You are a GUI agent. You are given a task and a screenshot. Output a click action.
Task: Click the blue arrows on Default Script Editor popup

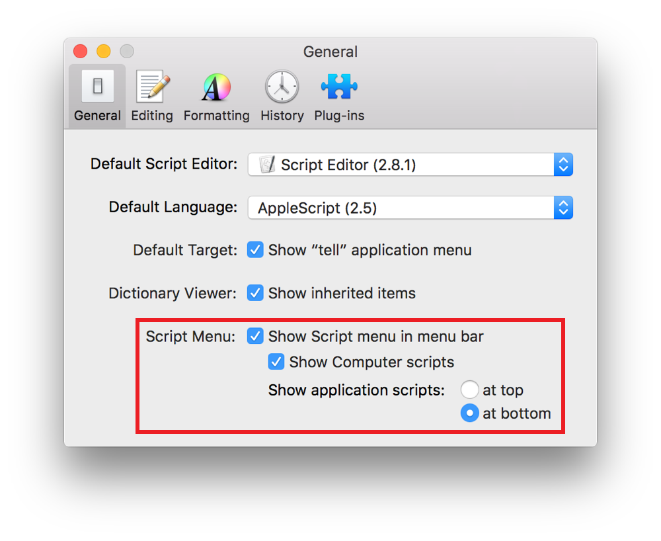tap(563, 164)
